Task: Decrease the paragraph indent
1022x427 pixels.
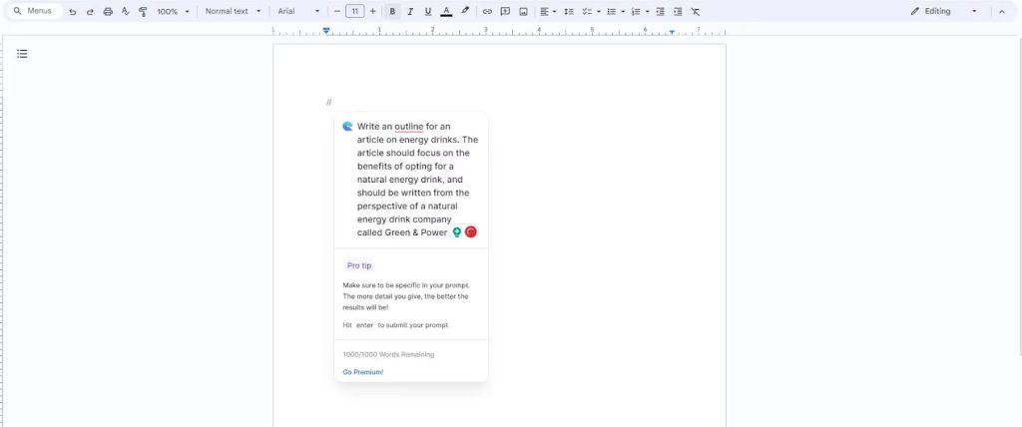Action: [661, 12]
